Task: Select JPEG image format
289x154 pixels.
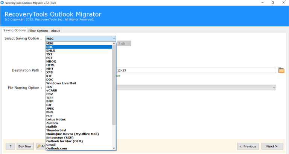Action: coord(79,109)
